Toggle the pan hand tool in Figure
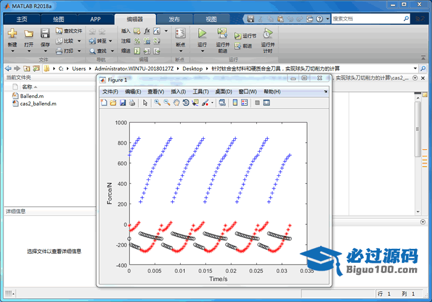The height and width of the screenshot is (302, 432). 176,103
